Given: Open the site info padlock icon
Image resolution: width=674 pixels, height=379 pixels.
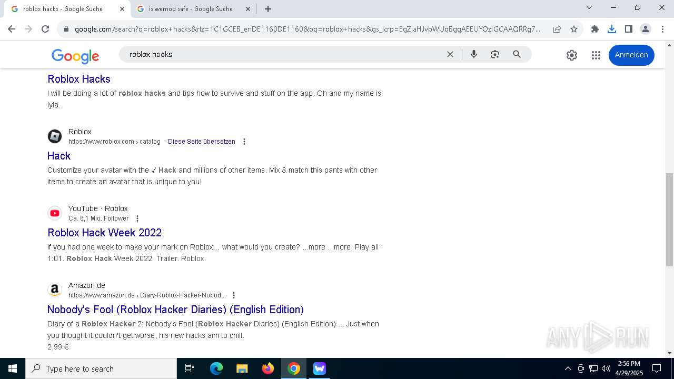Looking at the screenshot, I should point(66,29).
